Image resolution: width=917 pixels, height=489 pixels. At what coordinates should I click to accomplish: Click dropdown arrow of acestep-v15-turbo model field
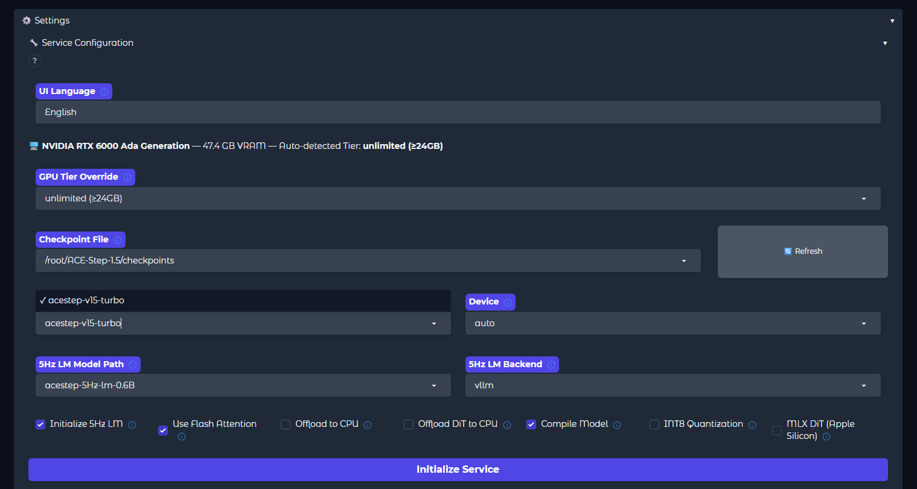point(434,324)
